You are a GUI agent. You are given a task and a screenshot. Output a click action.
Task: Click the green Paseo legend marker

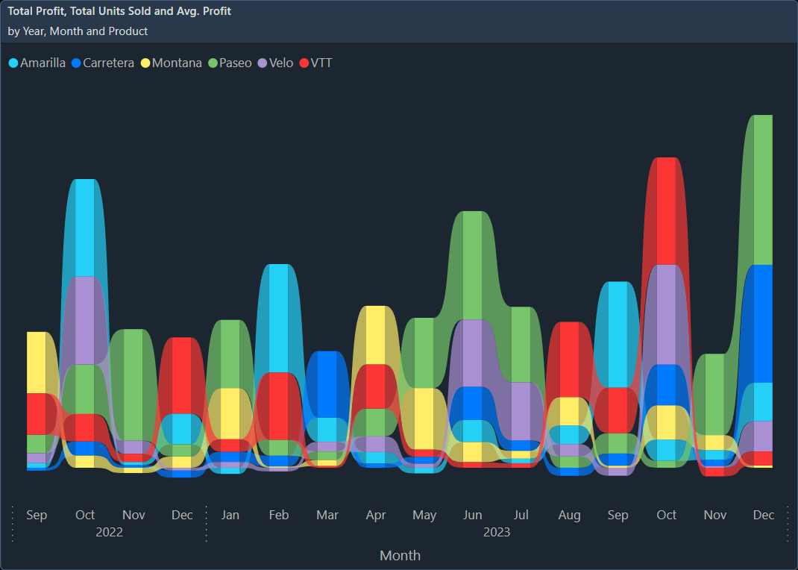click(213, 63)
